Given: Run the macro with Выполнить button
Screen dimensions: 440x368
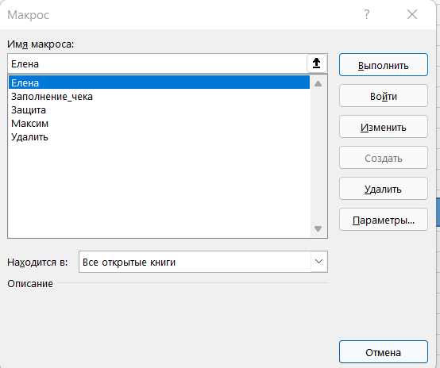Looking at the screenshot, I should coord(384,65).
